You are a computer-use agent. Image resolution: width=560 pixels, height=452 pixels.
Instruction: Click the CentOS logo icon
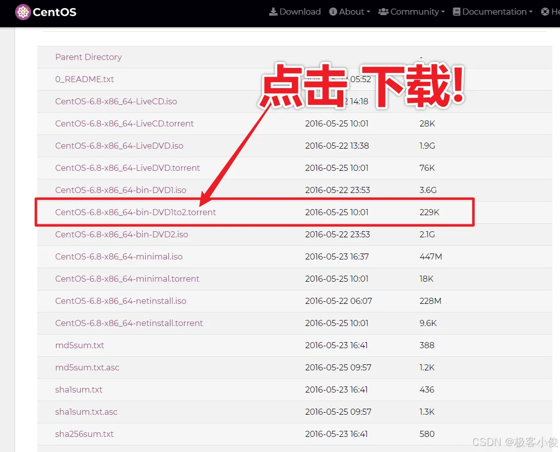click(x=23, y=12)
